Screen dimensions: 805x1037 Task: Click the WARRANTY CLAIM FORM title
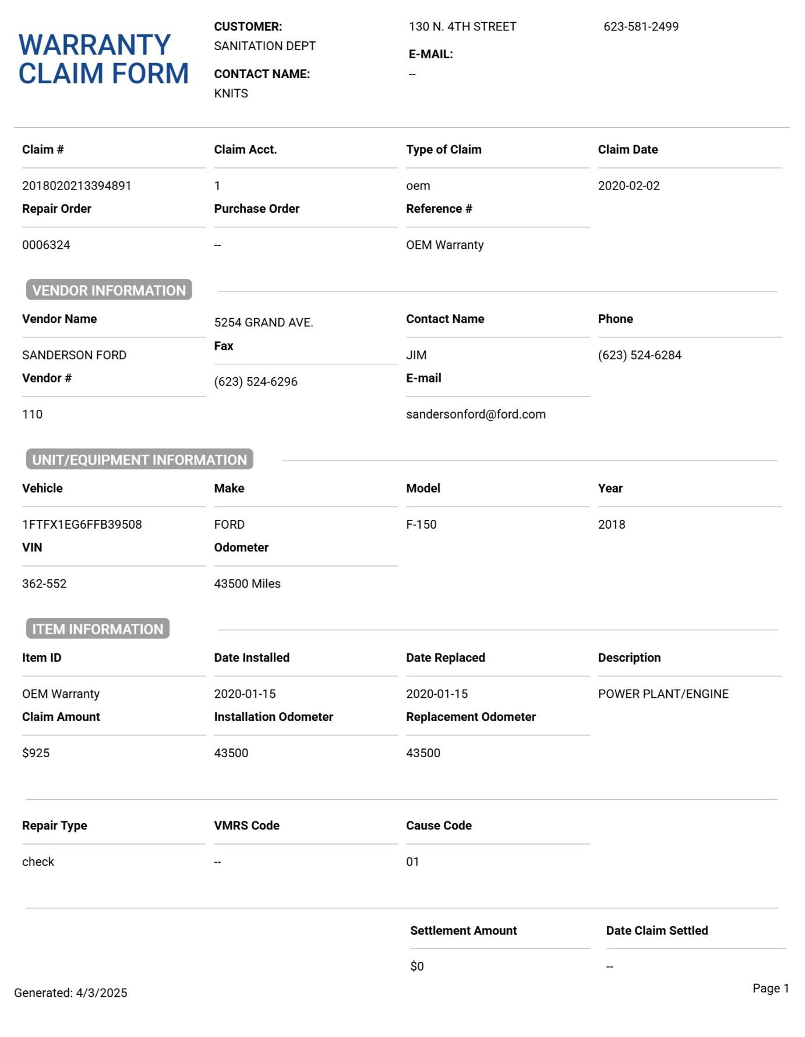104,59
